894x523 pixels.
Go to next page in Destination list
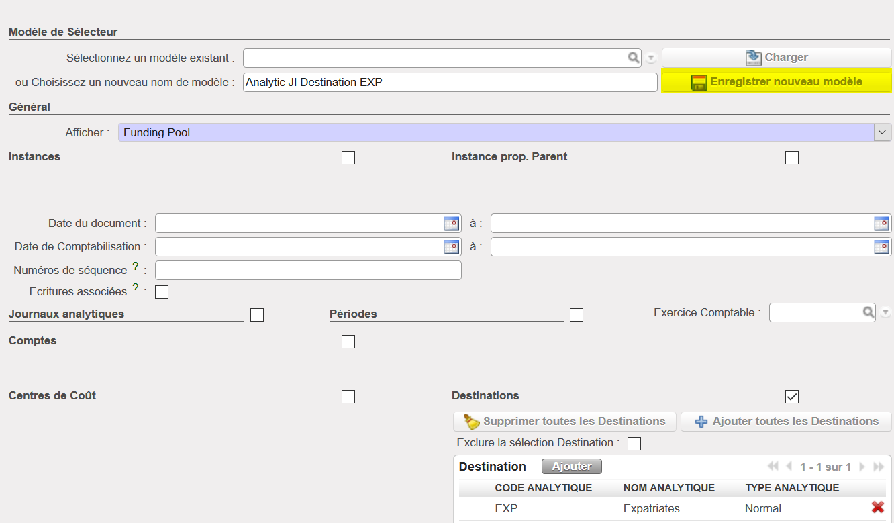(862, 467)
